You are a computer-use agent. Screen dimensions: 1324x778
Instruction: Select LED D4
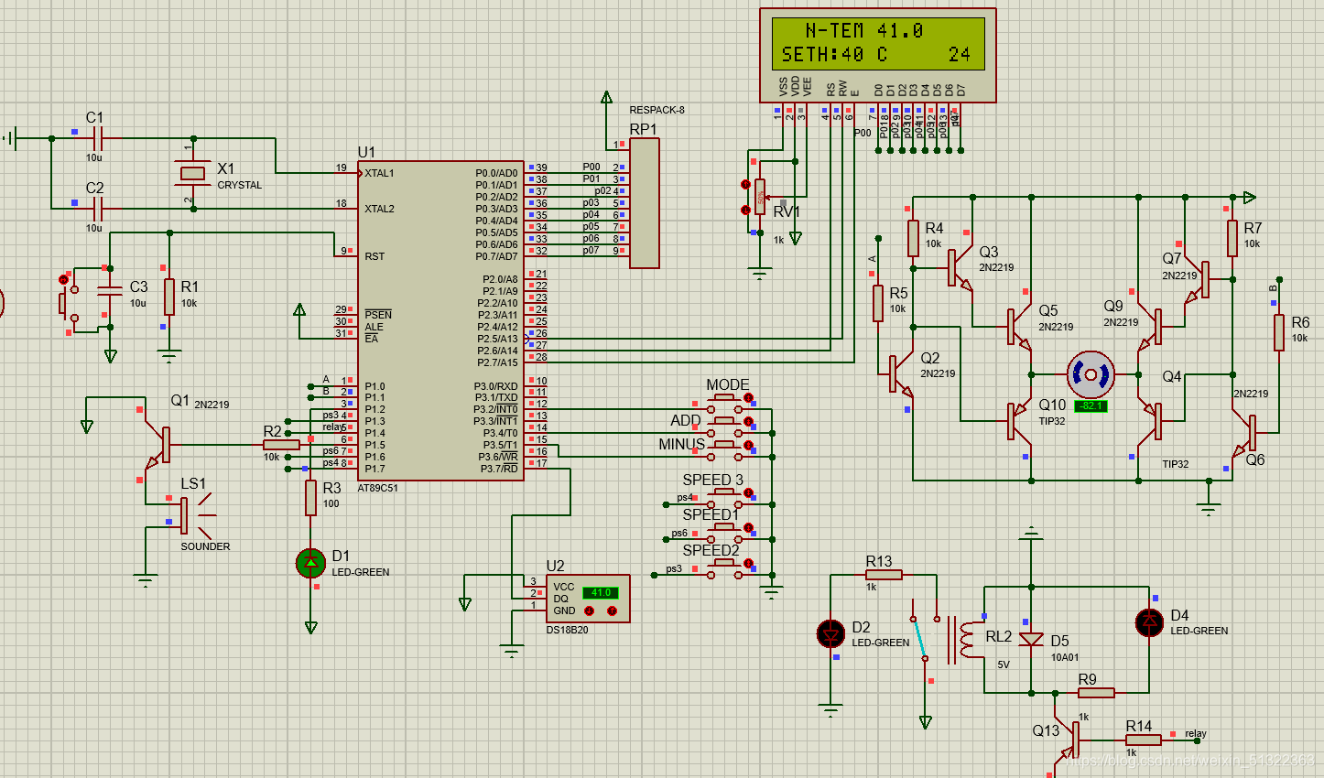pos(1149,622)
